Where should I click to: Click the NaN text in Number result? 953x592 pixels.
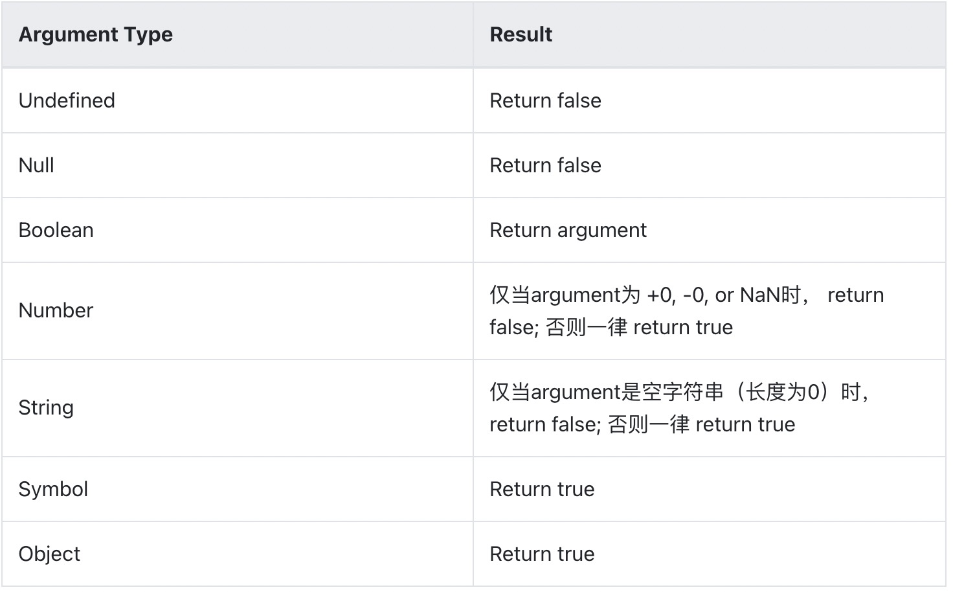759,295
